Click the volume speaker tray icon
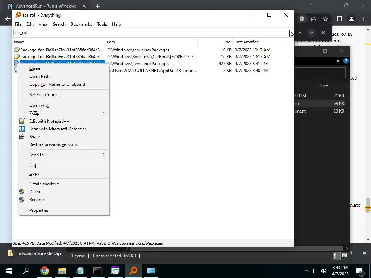Image resolution: width=371 pixels, height=278 pixels. (x=324, y=271)
